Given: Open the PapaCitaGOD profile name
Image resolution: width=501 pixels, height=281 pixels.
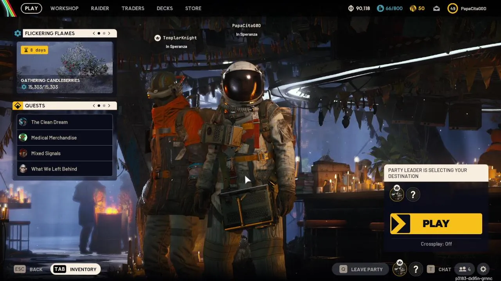Looking at the screenshot, I should point(474,8).
